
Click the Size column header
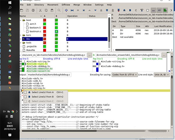(x=139, y=26)
